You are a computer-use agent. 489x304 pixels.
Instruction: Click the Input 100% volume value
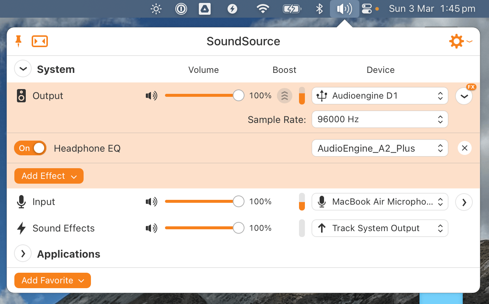pyautogui.click(x=260, y=202)
